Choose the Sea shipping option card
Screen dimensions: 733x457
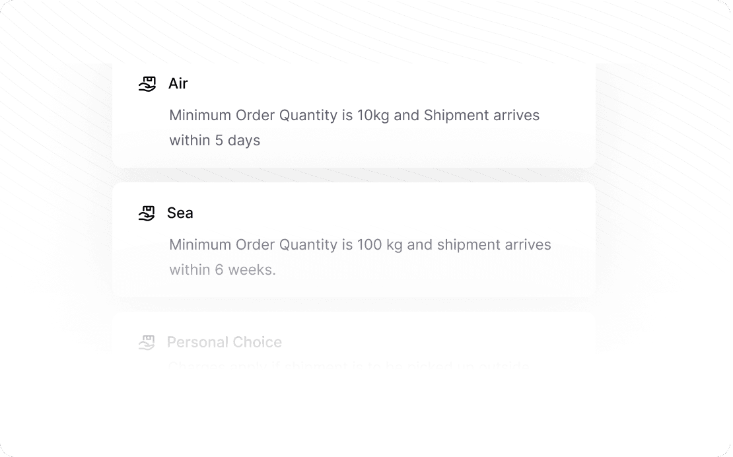tap(354, 240)
